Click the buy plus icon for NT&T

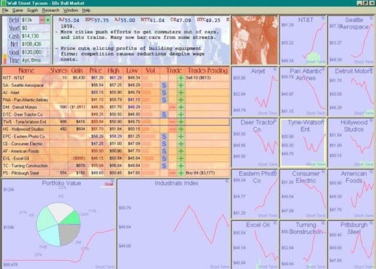click(181, 78)
